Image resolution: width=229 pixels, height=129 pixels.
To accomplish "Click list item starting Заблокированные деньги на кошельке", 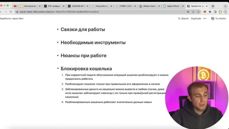I will (116, 93).
